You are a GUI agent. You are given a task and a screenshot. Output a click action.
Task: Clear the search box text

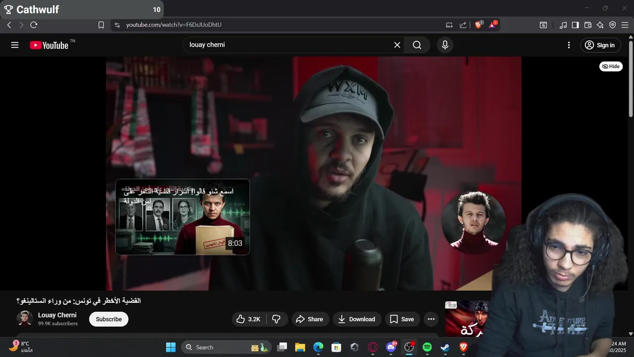[397, 45]
